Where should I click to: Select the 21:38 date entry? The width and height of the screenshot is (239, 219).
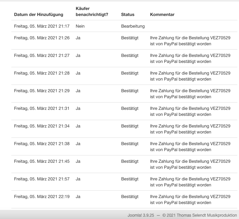tap(42, 144)
